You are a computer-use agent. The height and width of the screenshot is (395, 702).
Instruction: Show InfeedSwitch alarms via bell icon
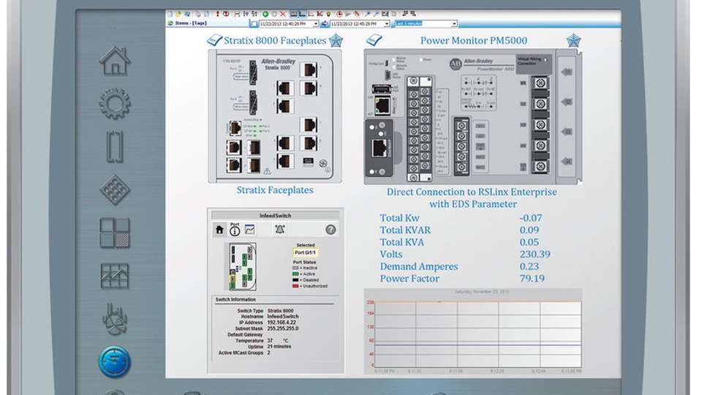click(x=279, y=230)
